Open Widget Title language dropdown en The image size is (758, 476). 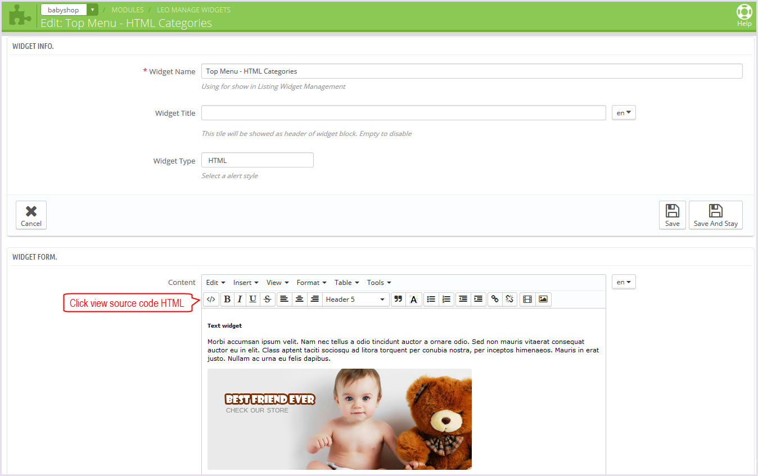click(x=624, y=113)
